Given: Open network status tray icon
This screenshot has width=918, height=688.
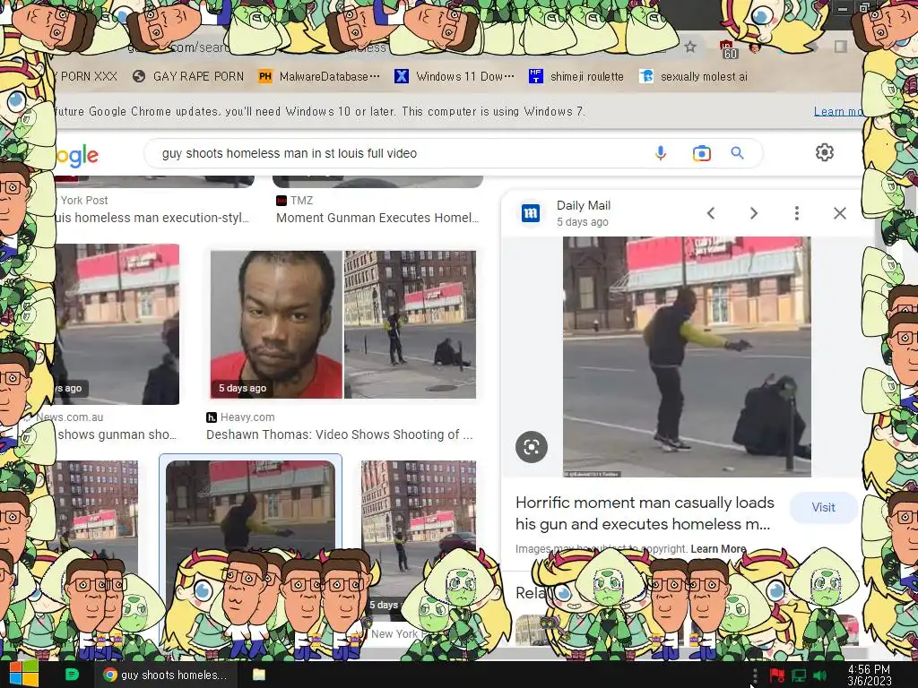Looking at the screenshot, I should [799, 675].
